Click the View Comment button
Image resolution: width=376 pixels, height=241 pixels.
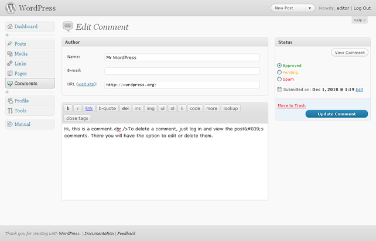click(350, 53)
